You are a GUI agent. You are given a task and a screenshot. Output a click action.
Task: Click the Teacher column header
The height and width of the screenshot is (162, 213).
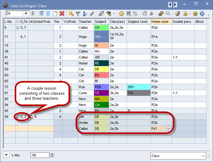[x=85, y=22]
